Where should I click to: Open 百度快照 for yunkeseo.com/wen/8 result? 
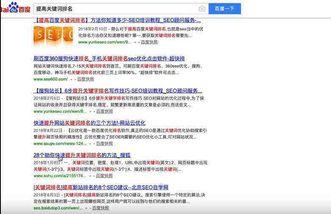coord(105,111)
